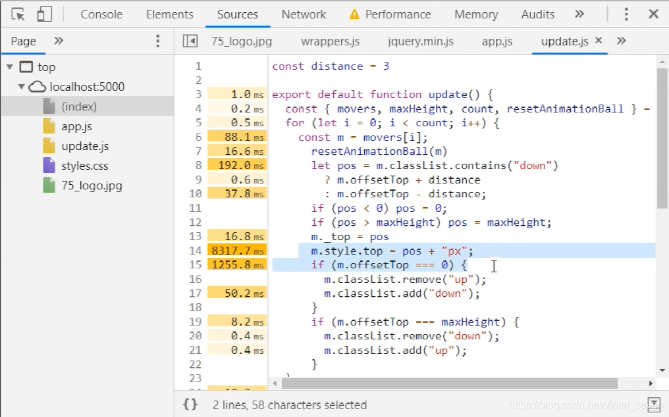This screenshot has width=669, height=417.
Task: Close the update.js editor tab
Action: coord(599,40)
